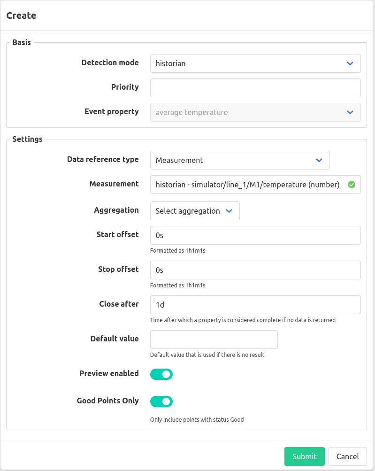Focus the Priority input field
This screenshot has height=471, width=375.
point(255,88)
